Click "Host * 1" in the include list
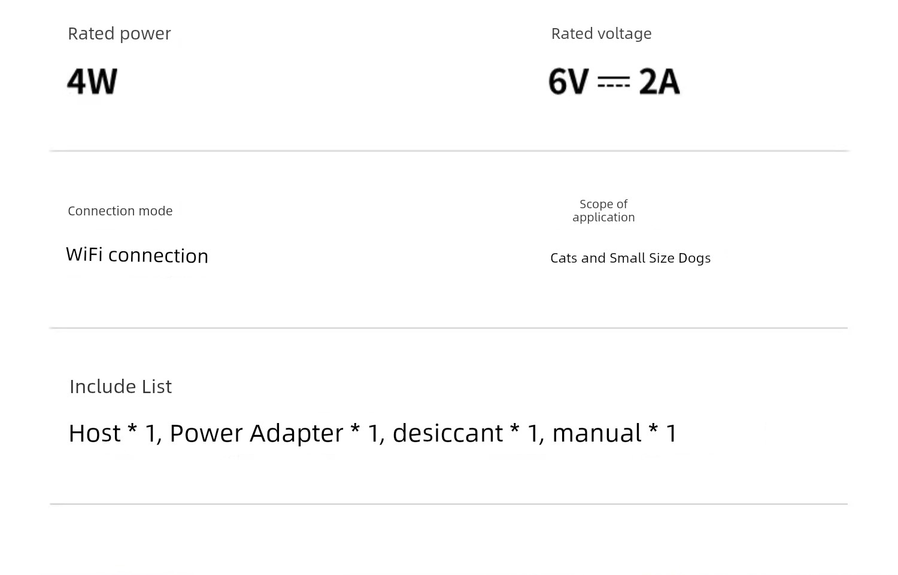This screenshot has width=898, height=575. pyautogui.click(x=113, y=433)
